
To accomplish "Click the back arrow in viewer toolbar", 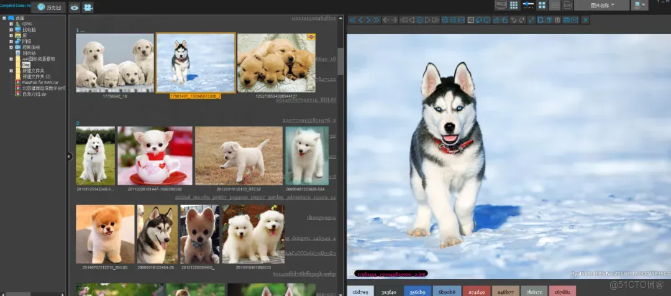I will click(386, 20).
